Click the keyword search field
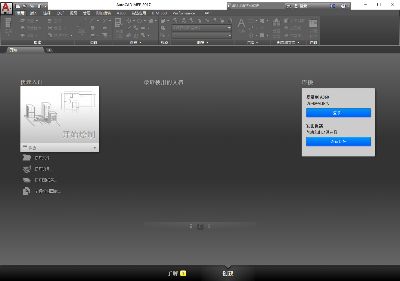The image size is (400, 281). tap(257, 6)
